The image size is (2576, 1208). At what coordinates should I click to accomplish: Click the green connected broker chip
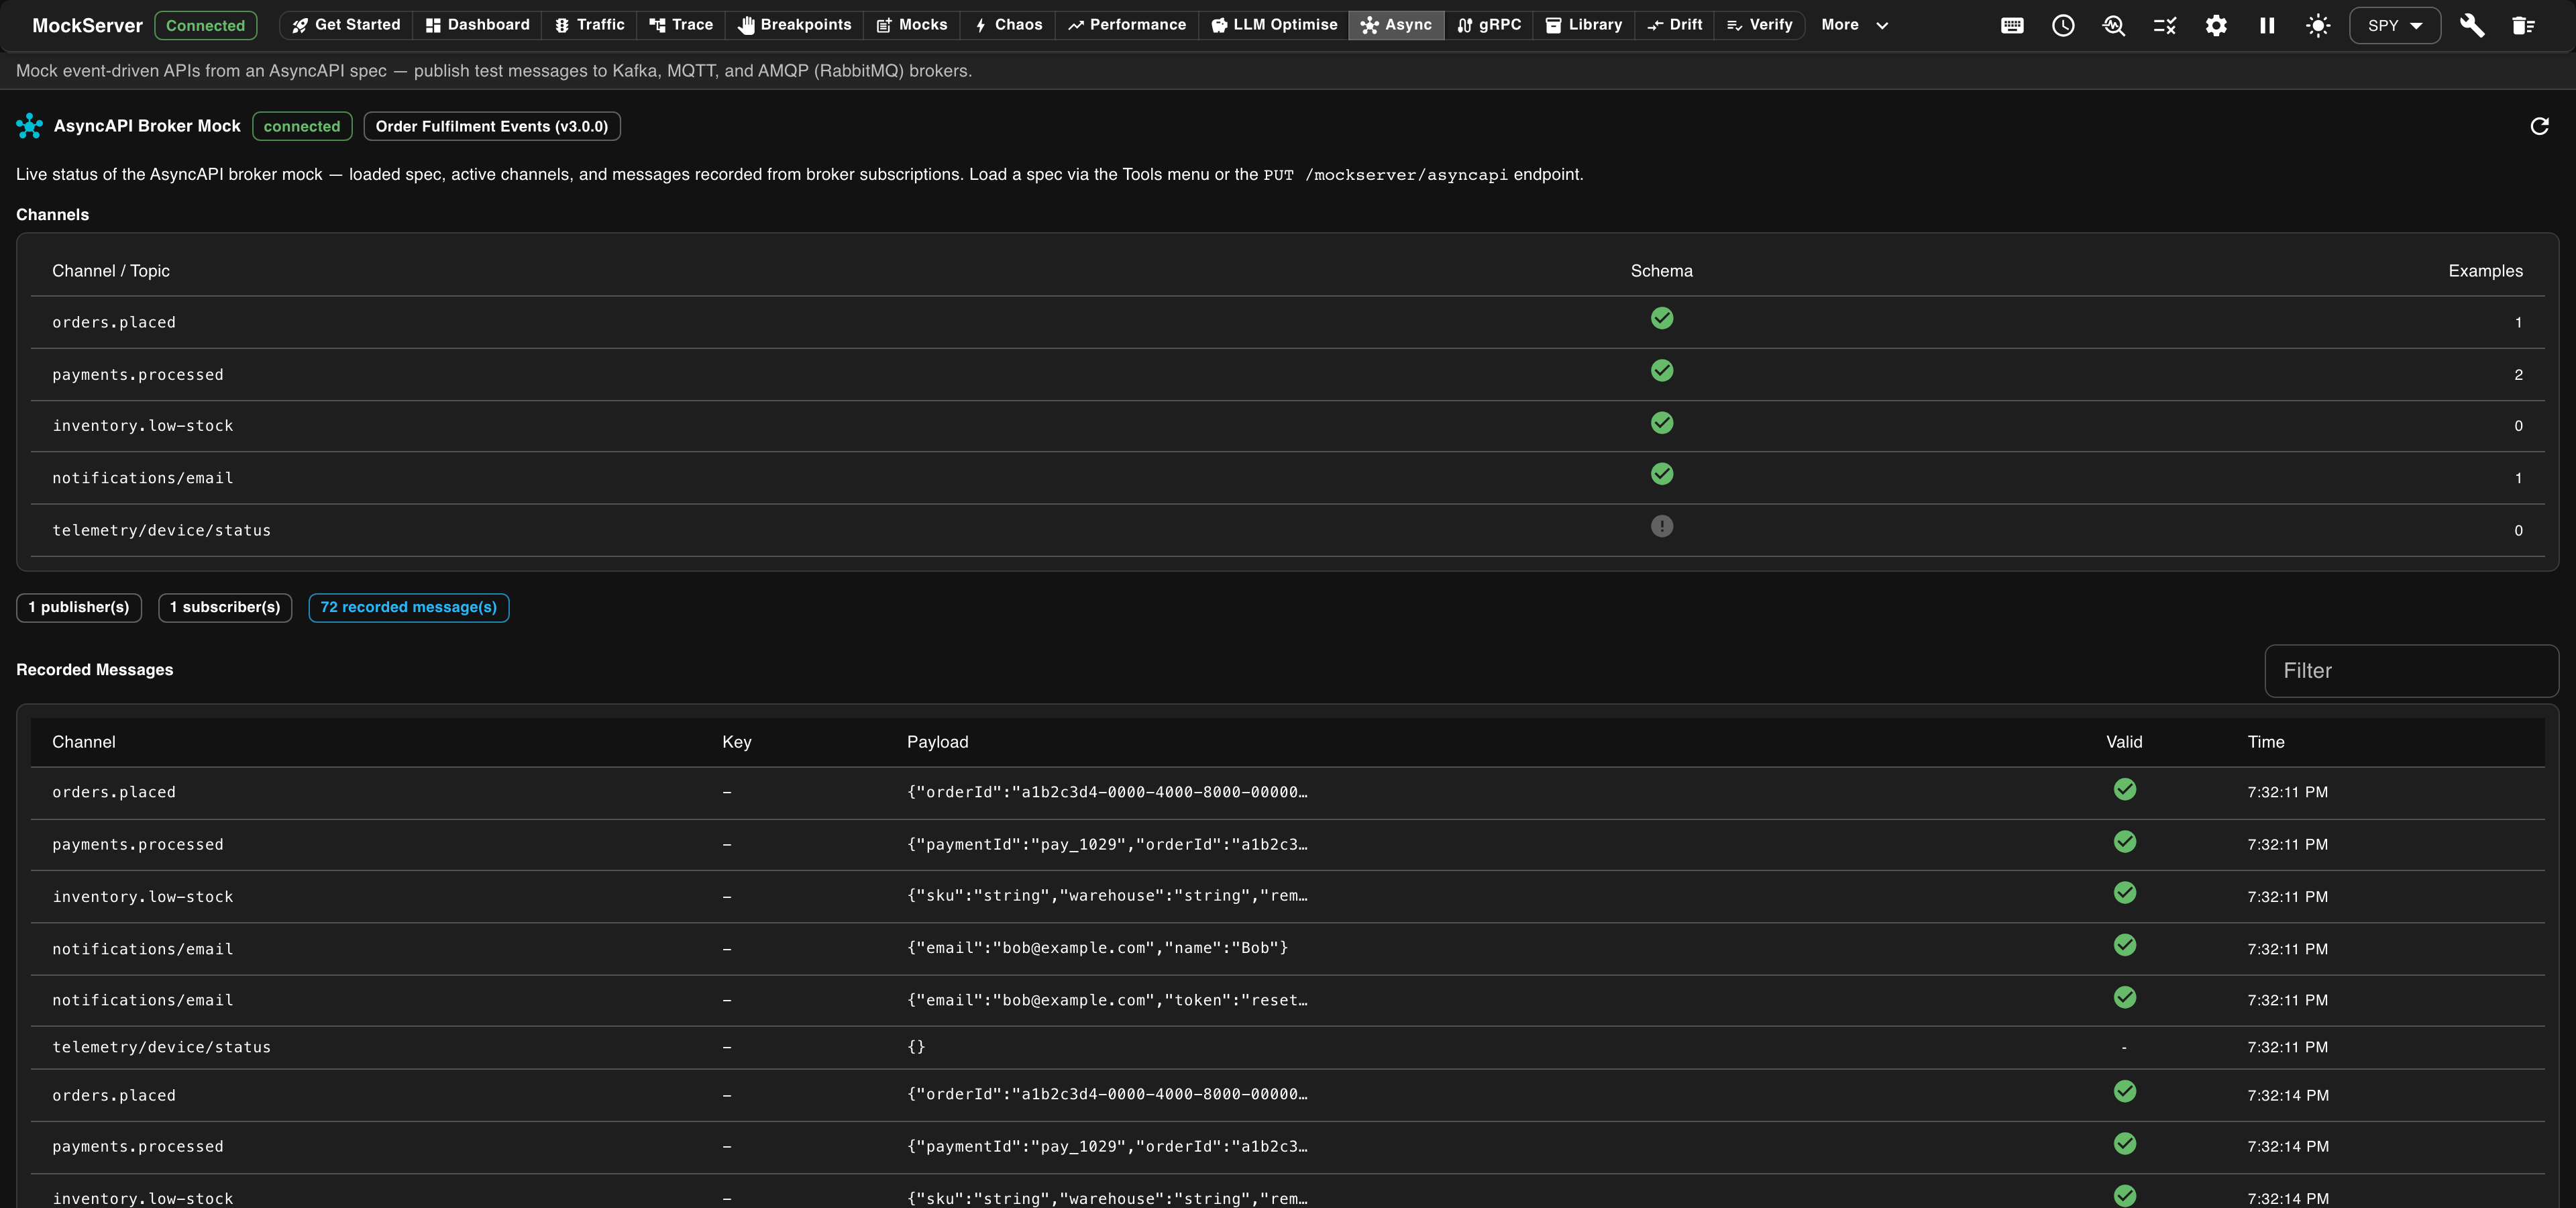click(x=302, y=126)
